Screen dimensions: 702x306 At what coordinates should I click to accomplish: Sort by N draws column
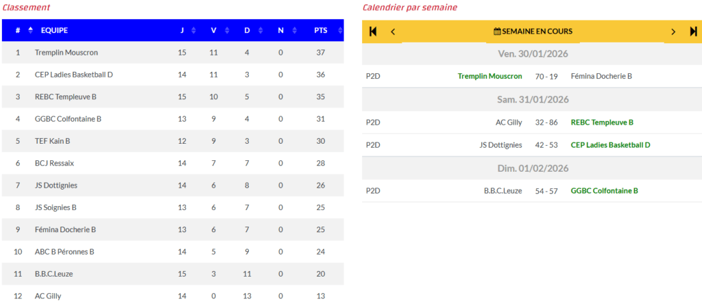280,30
